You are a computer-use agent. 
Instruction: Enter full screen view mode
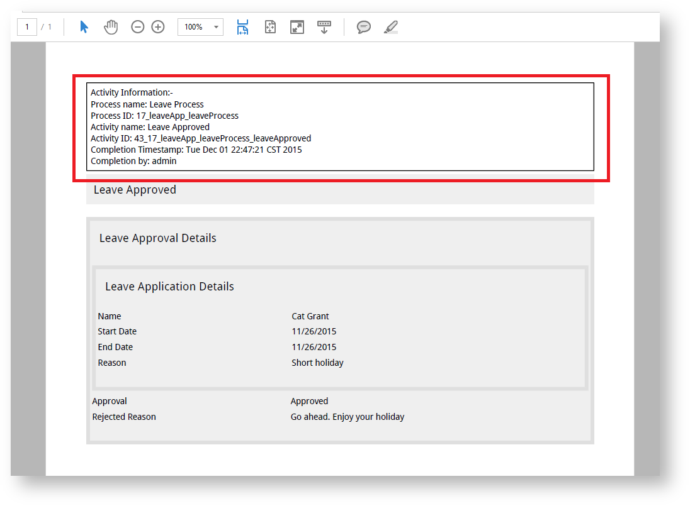(x=297, y=27)
